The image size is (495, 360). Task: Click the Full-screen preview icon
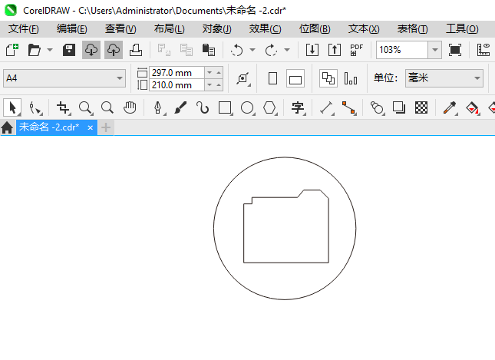coord(455,50)
